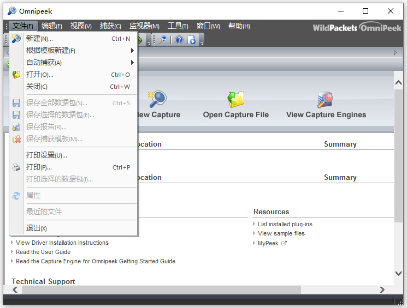Open the View sample files link
This screenshot has width=407, height=308.
(281, 233)
